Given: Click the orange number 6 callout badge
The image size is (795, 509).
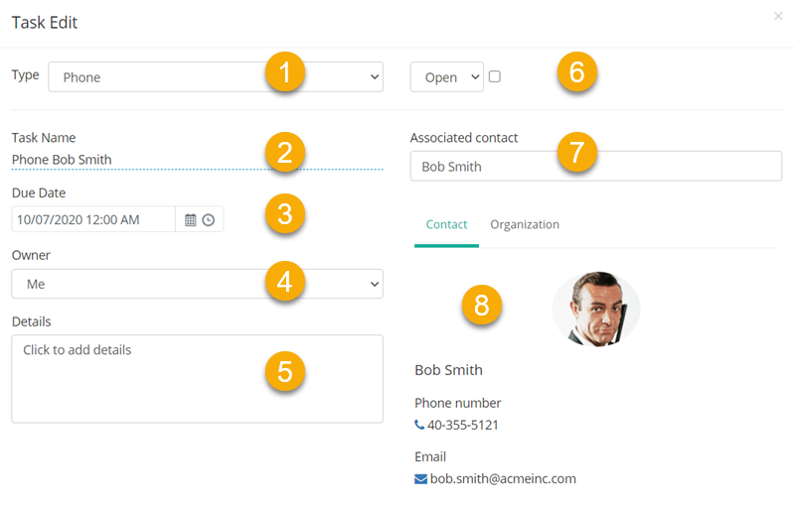Looking at the screenshot, I should coord(577,71).
